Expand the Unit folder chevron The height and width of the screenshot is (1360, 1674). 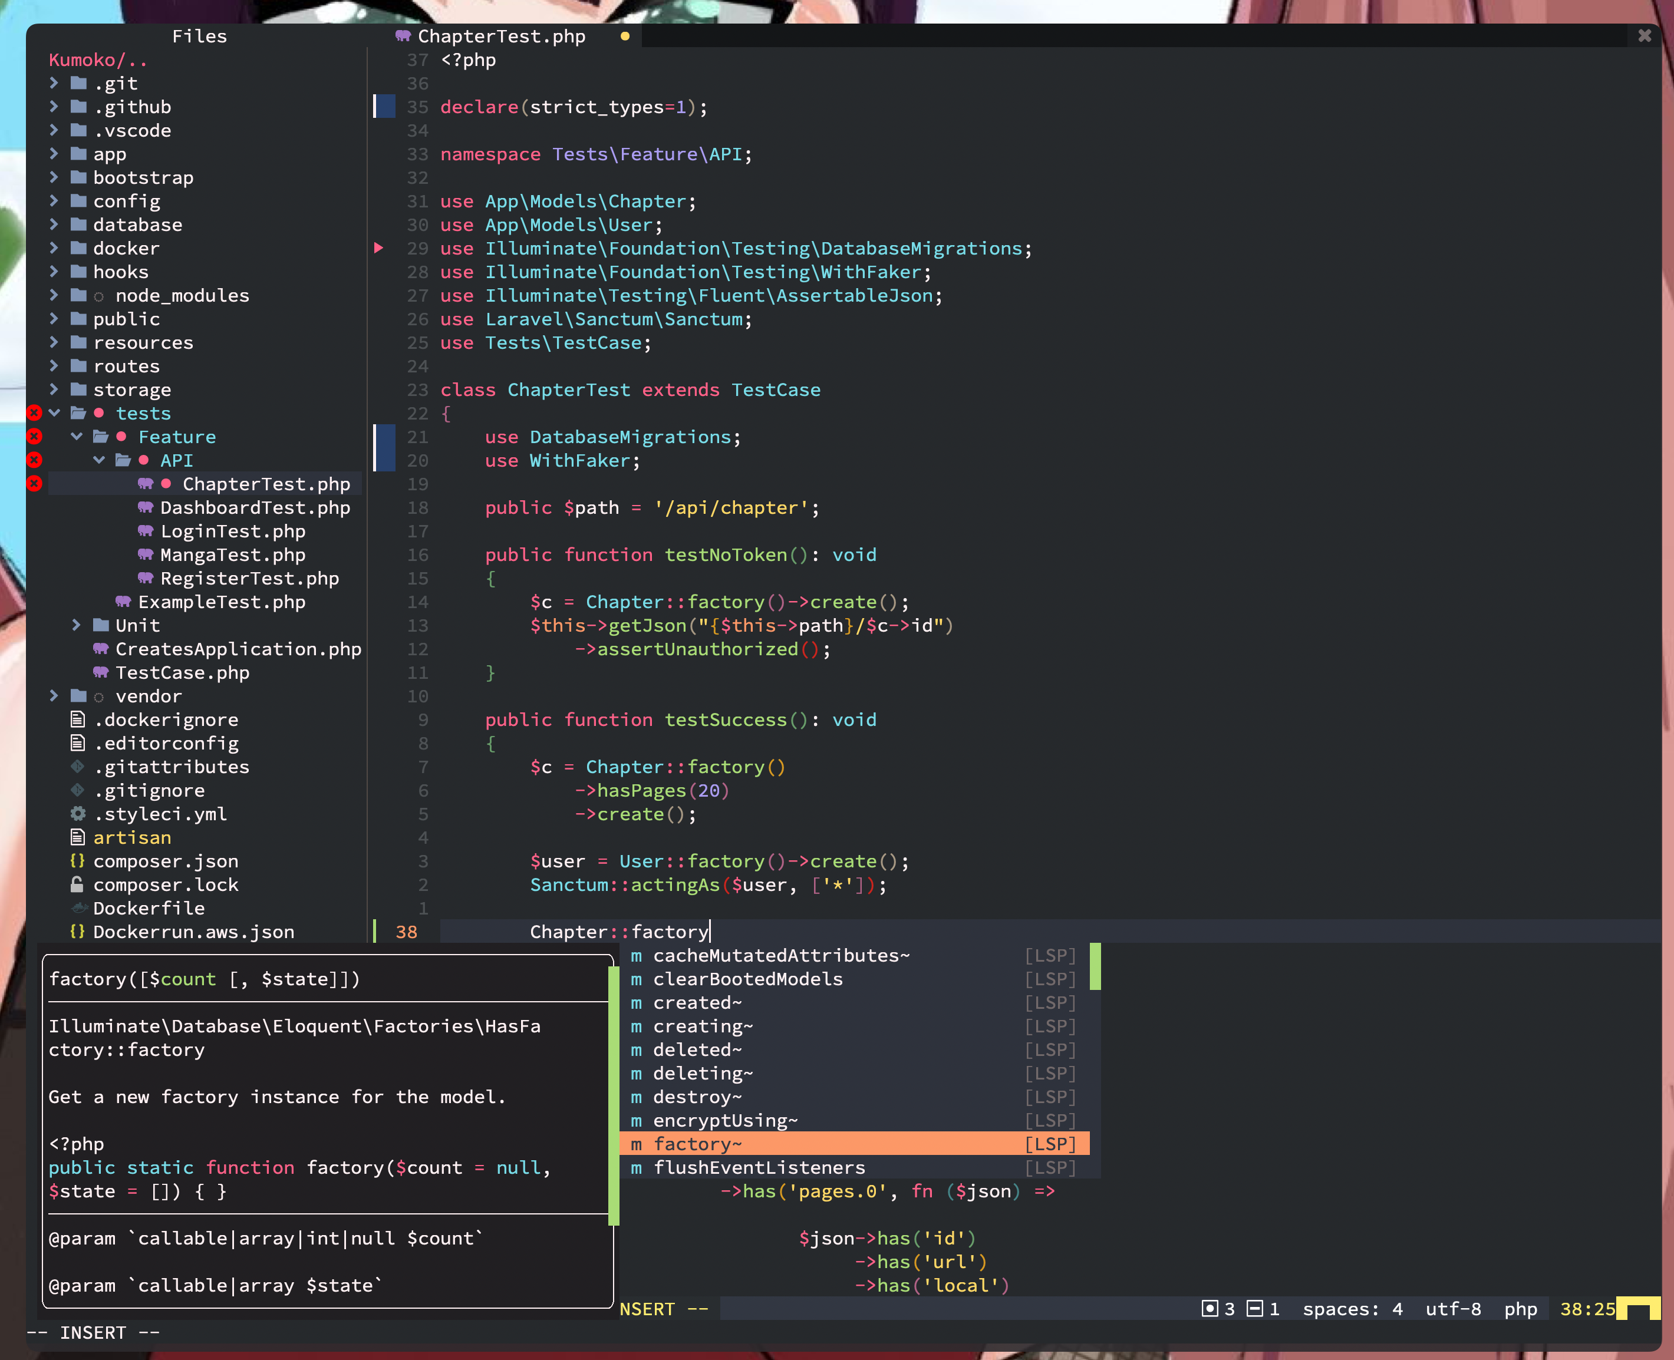76,625
